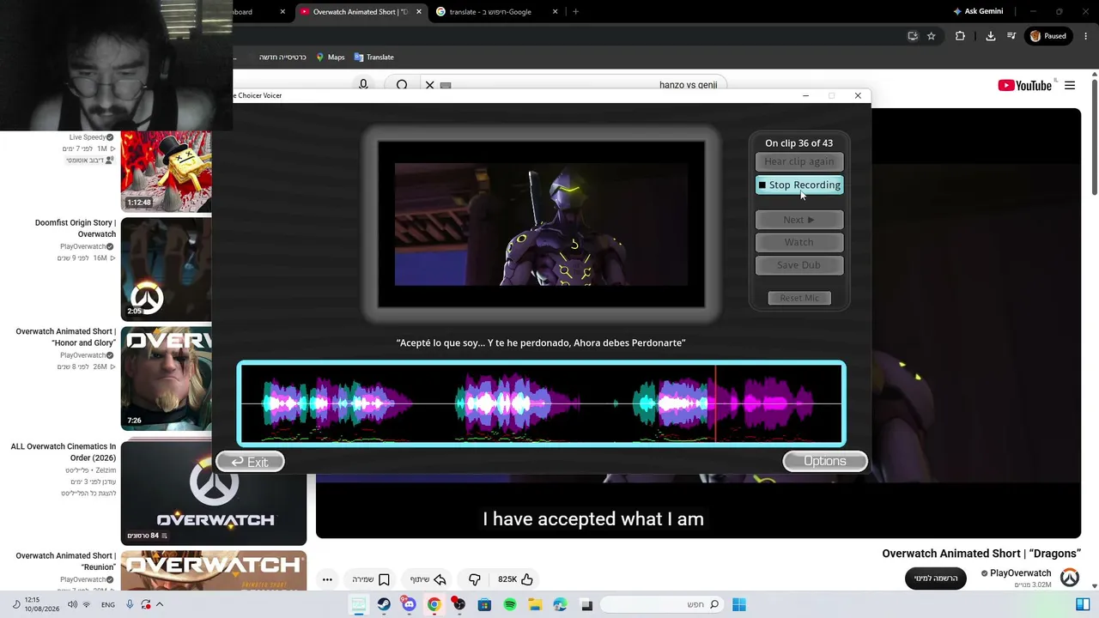
Task: Open the Windows Start menu
Action: (738, 605)
